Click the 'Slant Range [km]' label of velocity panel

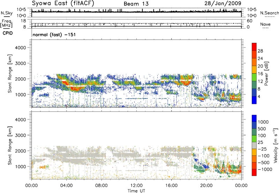(10, 146)
